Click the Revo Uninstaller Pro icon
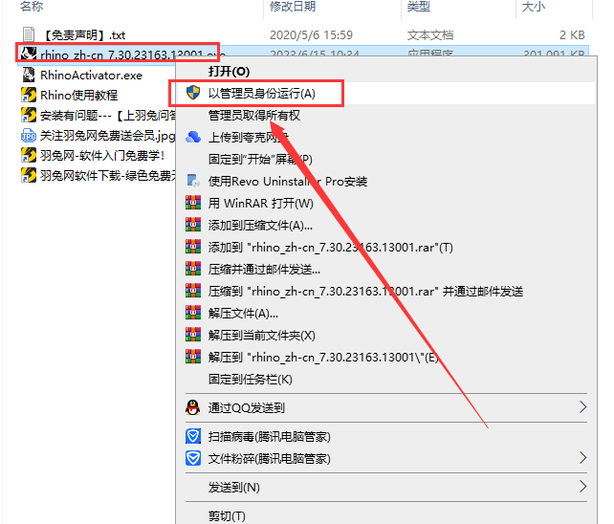 tap(193, 181)
